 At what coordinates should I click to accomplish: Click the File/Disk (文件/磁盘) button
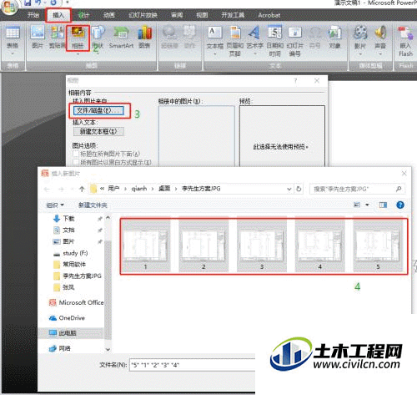tap(98, 110)
